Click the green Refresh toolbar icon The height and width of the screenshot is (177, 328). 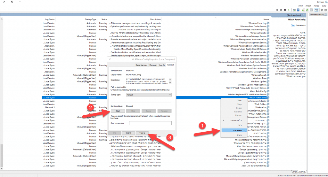click(307, 10)
